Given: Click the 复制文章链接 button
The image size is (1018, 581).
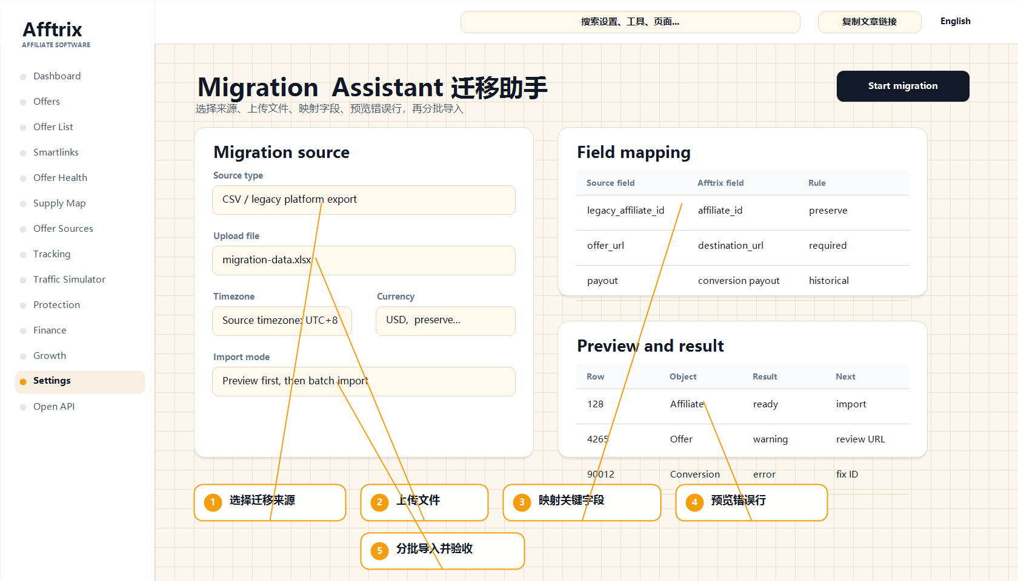Looking at the screenshot, I should (870, 22).
